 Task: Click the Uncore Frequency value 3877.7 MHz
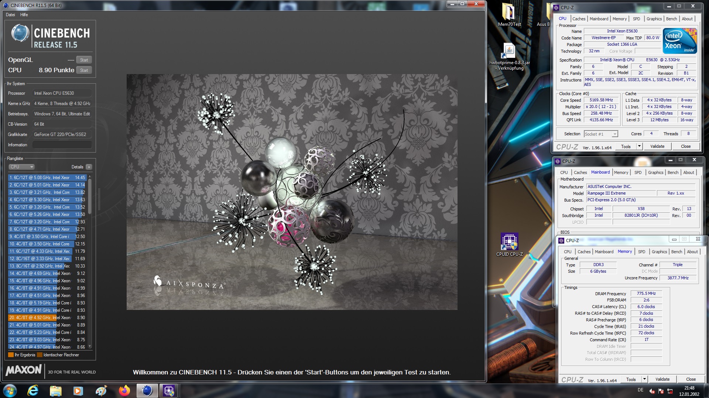[x=678, y=278]
